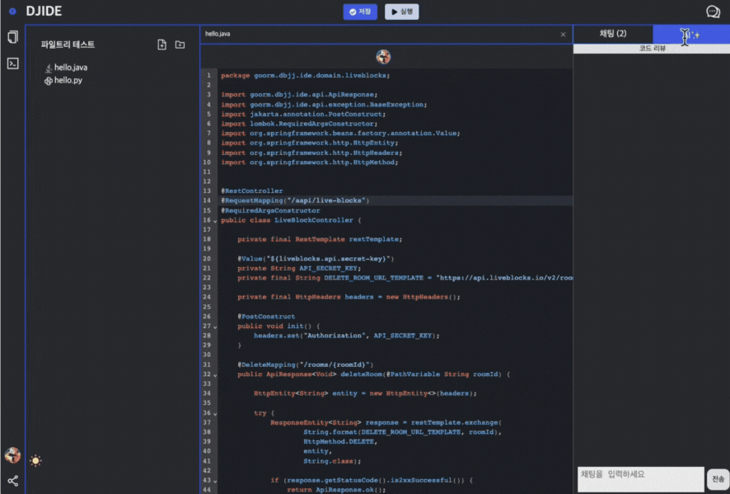Click the user avatar above the editor
The width and height of the screenshot is (730, 494).
point(383,57)
